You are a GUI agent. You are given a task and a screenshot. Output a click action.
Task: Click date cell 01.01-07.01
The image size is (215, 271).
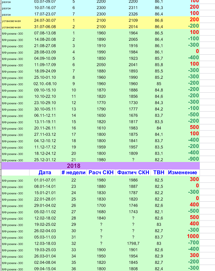point(45,180)
